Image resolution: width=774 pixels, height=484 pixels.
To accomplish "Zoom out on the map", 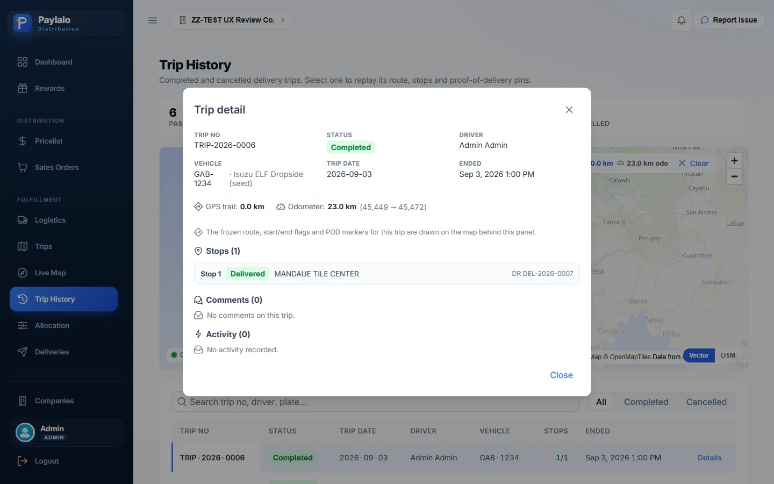I will click(x=734, y=176).
